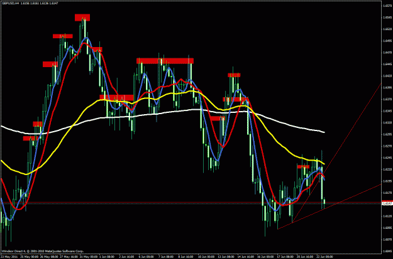Select the long red resistance bar near 1.6450

click(165, 61)
